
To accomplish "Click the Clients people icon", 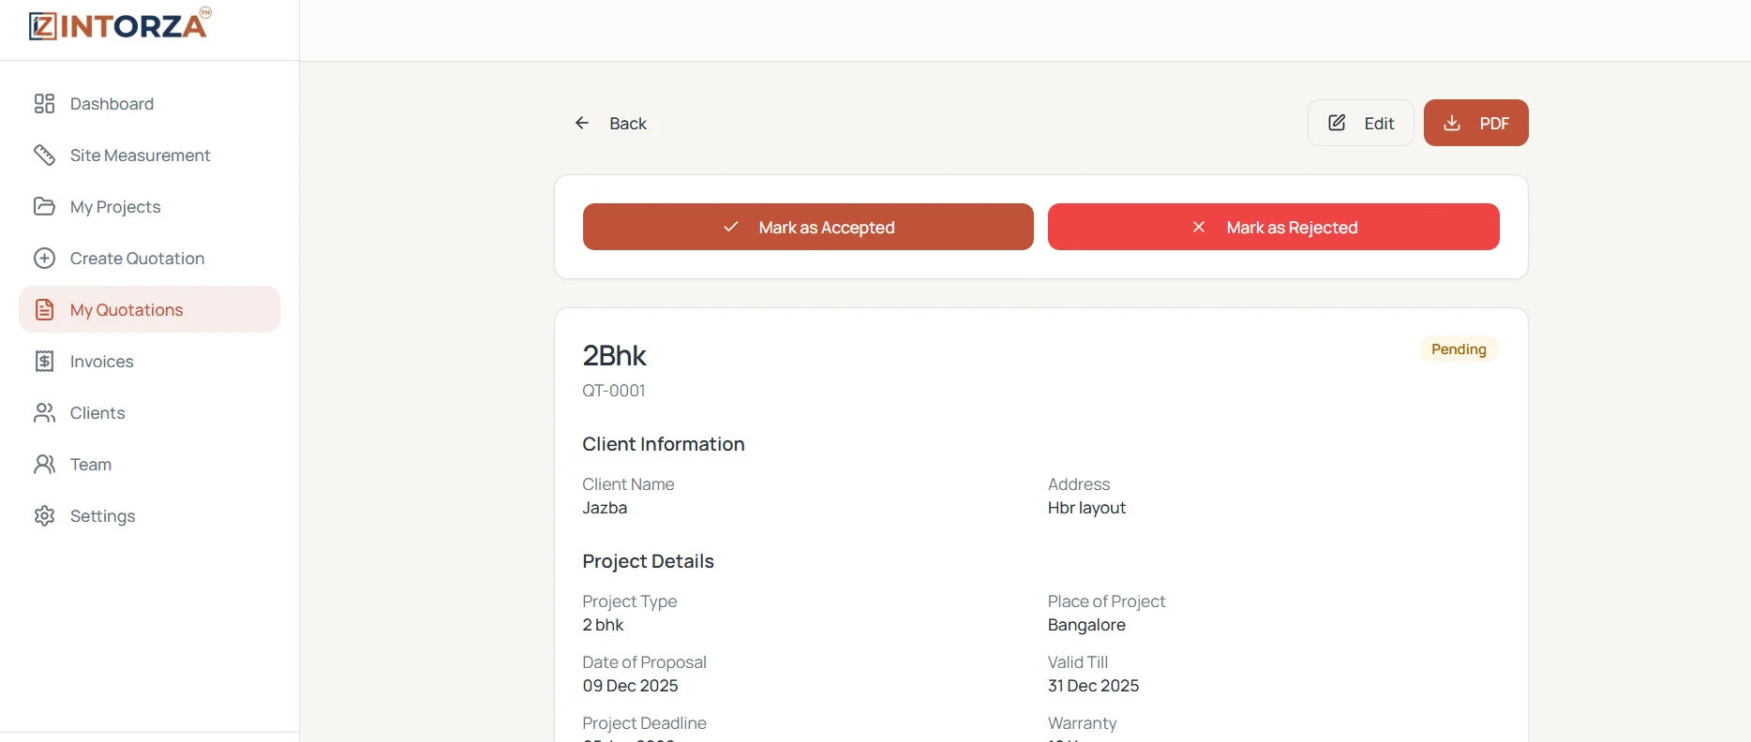I will point(44,412).
